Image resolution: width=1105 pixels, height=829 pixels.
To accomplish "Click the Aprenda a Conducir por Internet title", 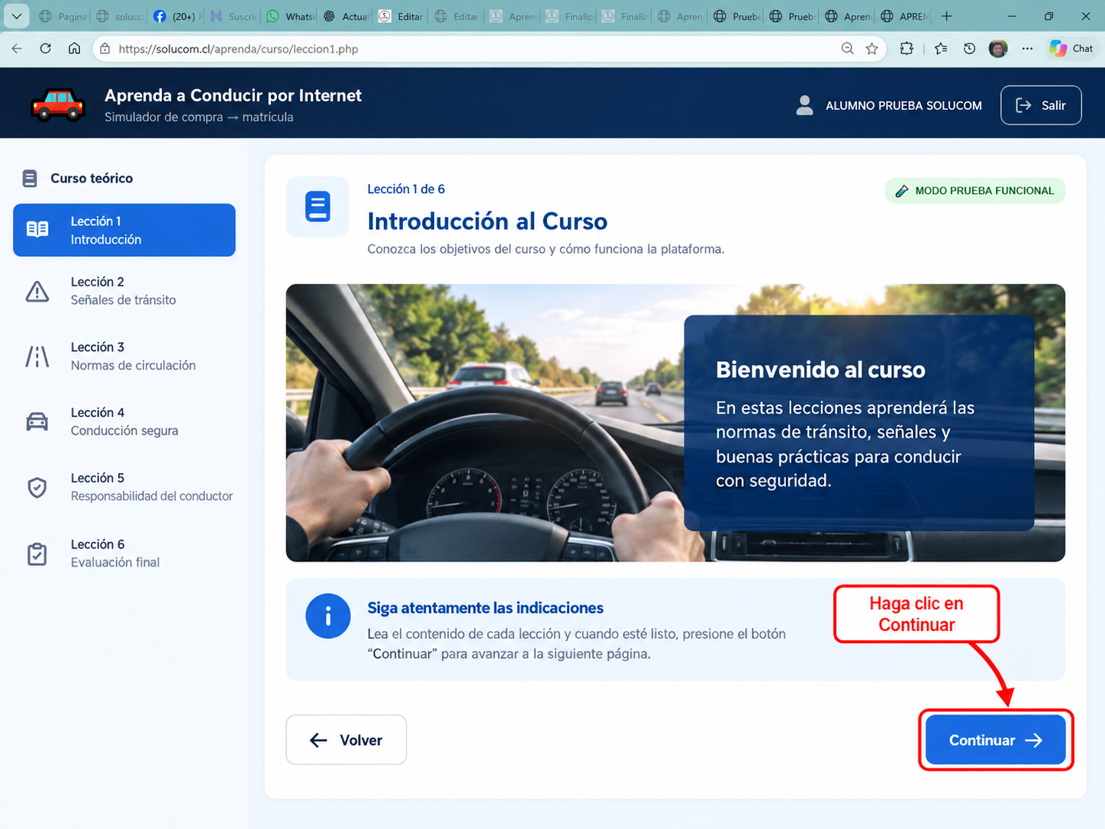I will 233,95.
